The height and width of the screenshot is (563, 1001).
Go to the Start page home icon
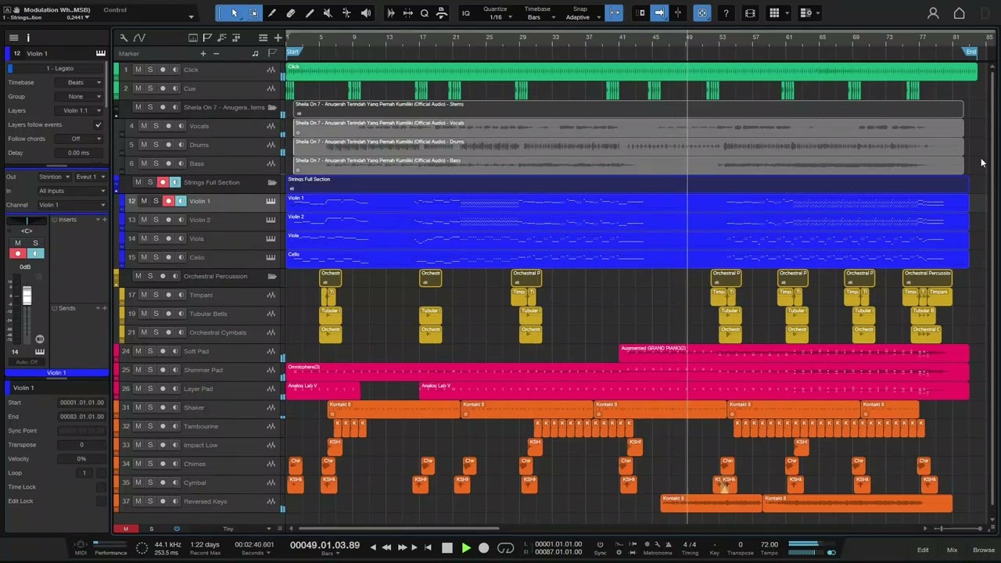(960, 13)
